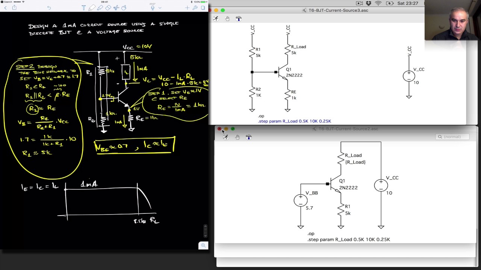Click Halt hand icon in Current-Source3 window
This screenshot has height=270, width=481.
click(227, 18)
